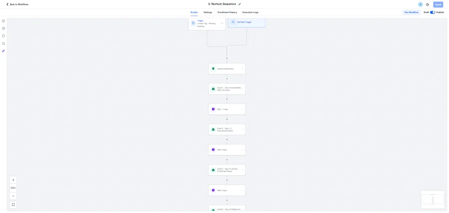This screenshot has height=213, width=449.
Task: Click the JS user avatar
Action: [x=420, y=4]
